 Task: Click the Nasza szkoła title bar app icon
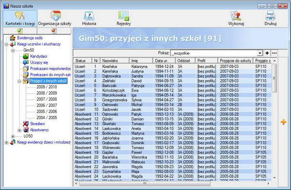point(6,6)
